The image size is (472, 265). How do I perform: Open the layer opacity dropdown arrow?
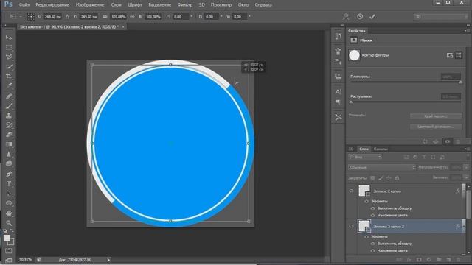coord(466,167)
